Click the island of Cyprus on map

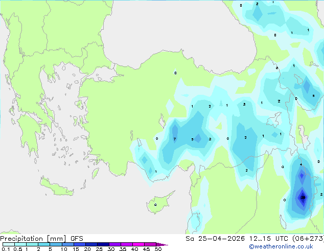point(159,203)
